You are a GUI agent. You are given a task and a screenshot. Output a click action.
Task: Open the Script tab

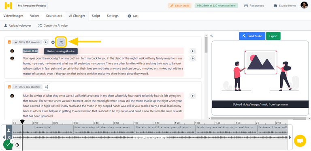96,16
